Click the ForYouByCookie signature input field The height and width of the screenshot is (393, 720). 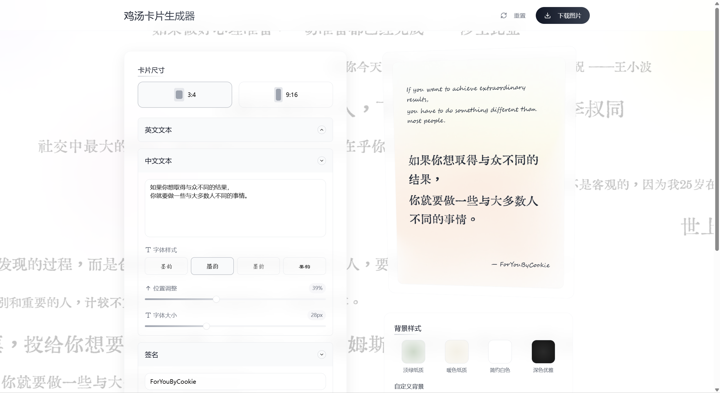(235, 381)
